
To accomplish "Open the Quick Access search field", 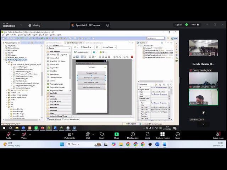I will 155,38.
